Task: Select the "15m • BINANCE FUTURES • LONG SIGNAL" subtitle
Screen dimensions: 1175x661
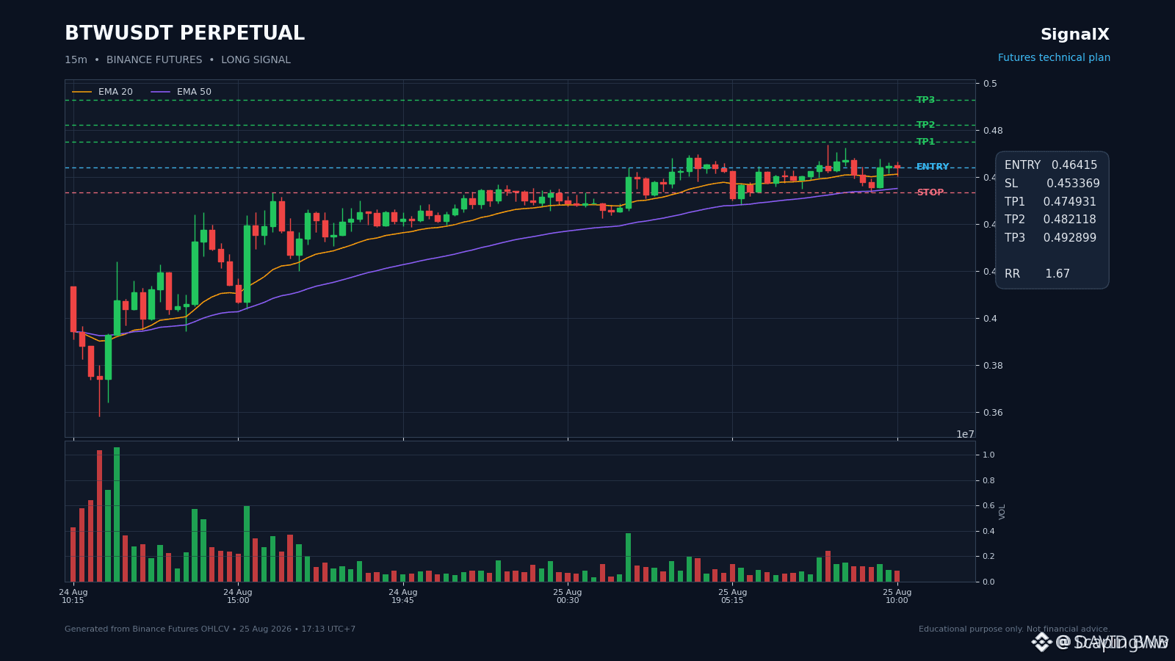Action: [x=178, y=60]
